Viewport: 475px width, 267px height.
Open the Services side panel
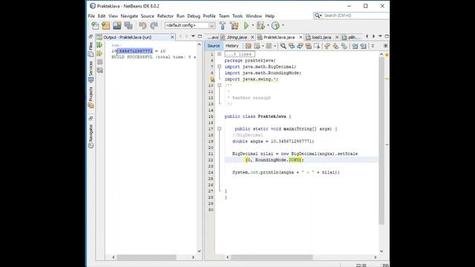coord(91,72)
